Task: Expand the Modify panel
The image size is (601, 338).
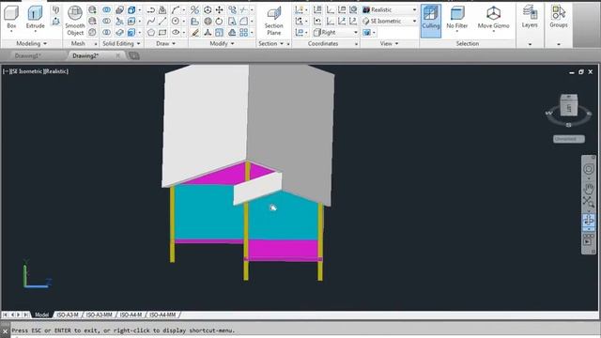Action: [x=222, y=44]
